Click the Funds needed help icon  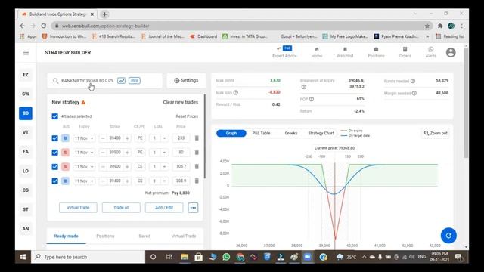(x=413, y=81)
